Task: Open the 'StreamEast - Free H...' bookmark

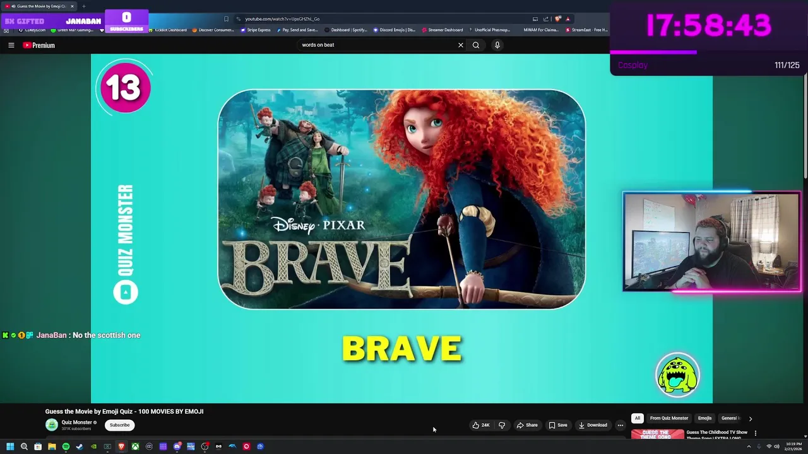Action: coord(586,30)
